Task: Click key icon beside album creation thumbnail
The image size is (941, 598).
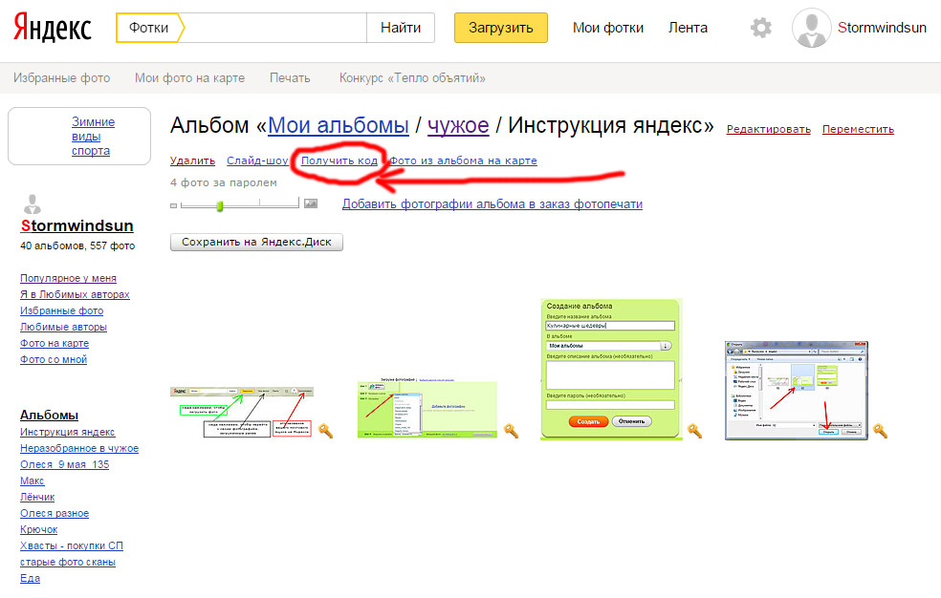Action: tap(694, 430)
